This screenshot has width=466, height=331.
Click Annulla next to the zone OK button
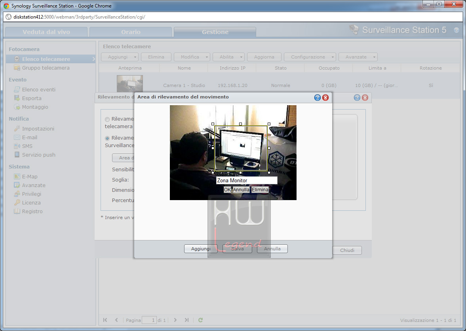pos(241,190)
